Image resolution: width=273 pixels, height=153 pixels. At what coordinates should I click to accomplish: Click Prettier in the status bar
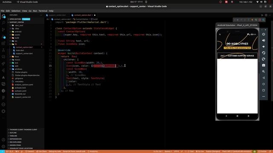(262, 151)
